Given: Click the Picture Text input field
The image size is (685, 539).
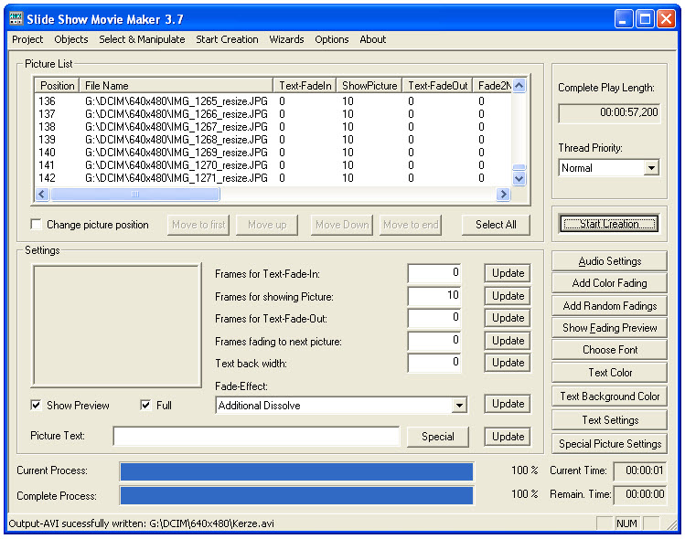Looking at the screenshot, I should 256,436.
